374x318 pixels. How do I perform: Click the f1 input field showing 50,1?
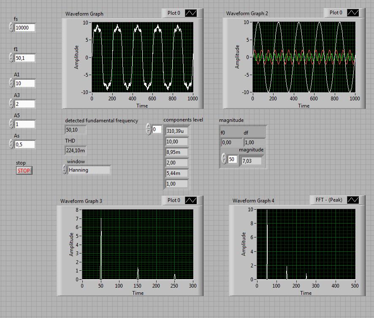(25, 58)
